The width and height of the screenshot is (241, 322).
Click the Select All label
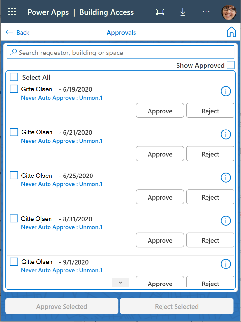coord(36,77)
